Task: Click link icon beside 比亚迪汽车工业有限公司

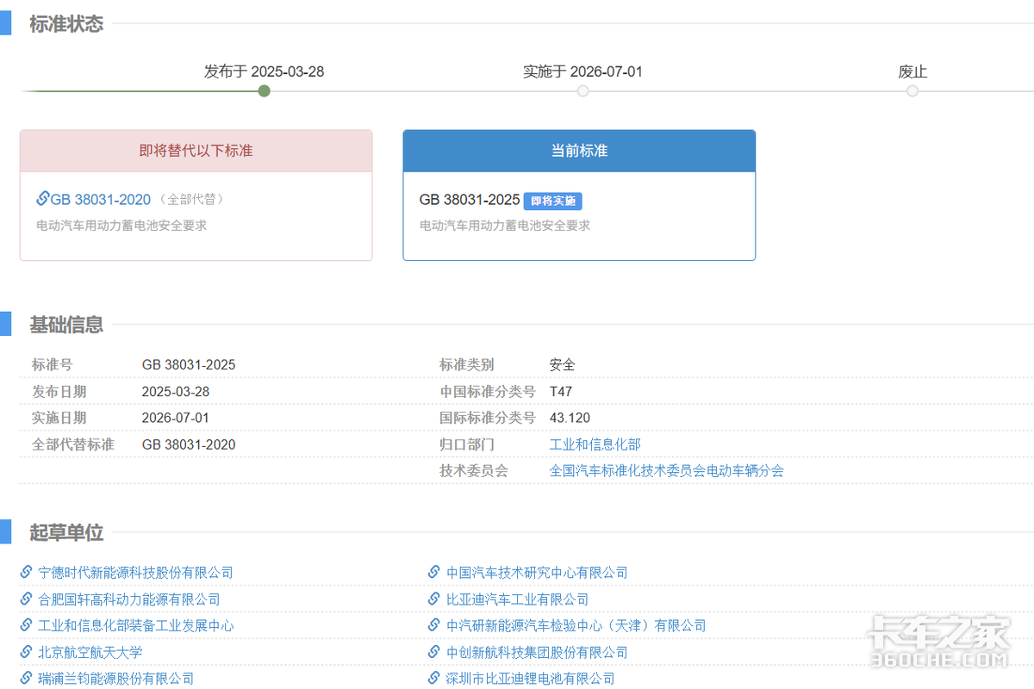Action: point(434,599)
